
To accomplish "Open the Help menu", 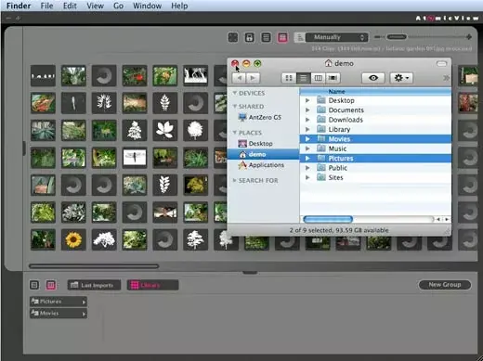I will click(179, 6).
